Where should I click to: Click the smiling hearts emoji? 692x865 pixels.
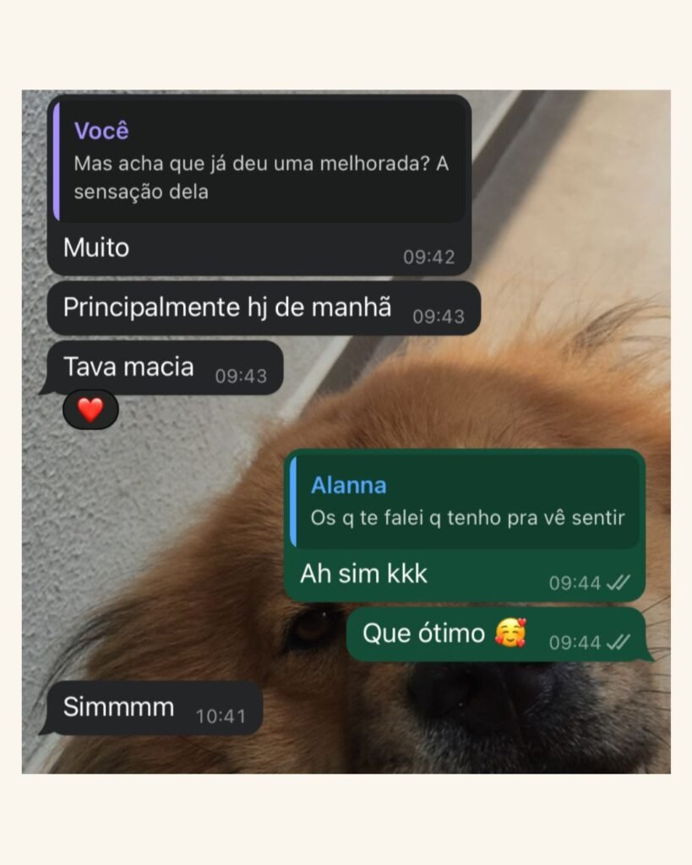510,632
